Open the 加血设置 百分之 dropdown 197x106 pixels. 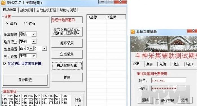(x=31, y=49)
